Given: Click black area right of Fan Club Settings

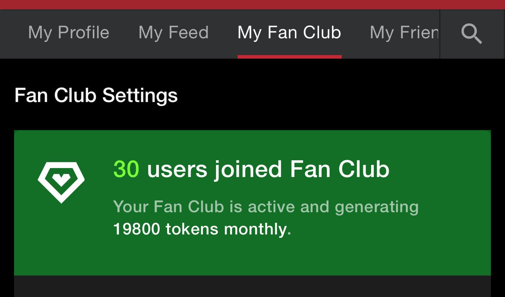Looking at the screenshot, I should pos(333,95).
